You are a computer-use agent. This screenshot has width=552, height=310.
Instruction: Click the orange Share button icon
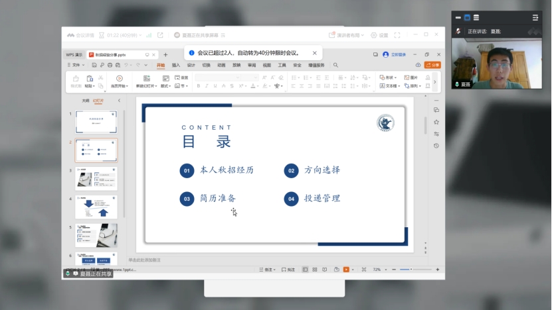pos(432,65)
